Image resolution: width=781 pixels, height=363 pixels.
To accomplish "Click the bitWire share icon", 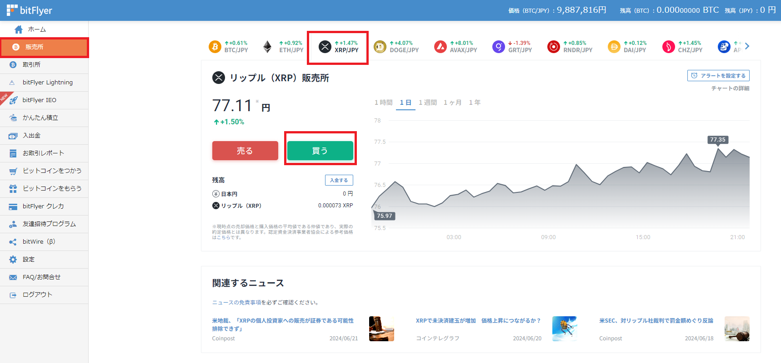I will 13,242.
